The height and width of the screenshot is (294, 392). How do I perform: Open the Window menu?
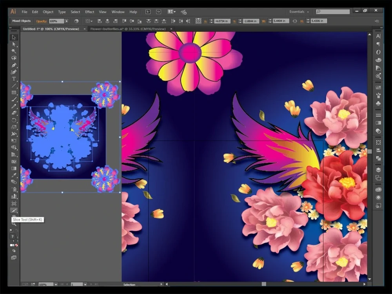(x=118, y=12)
